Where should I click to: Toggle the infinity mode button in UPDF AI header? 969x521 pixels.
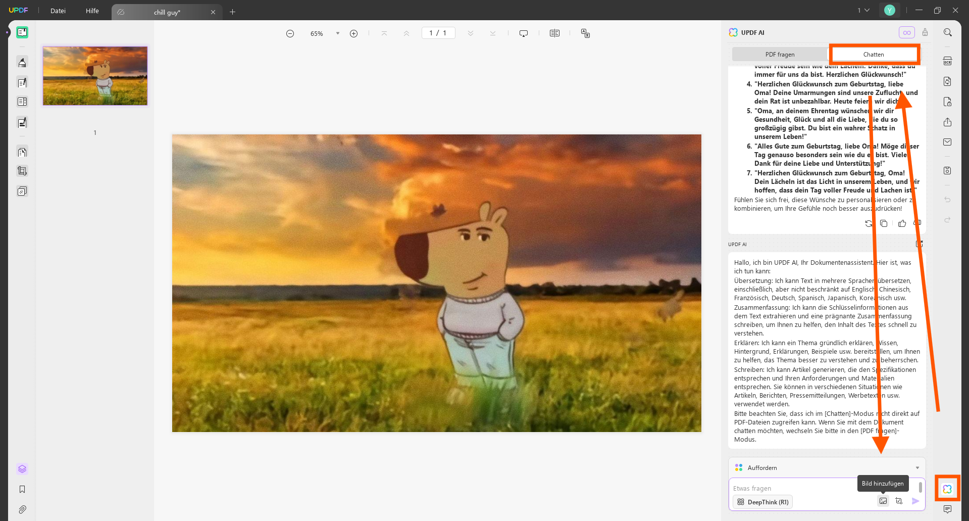click(x=906, y=32)
